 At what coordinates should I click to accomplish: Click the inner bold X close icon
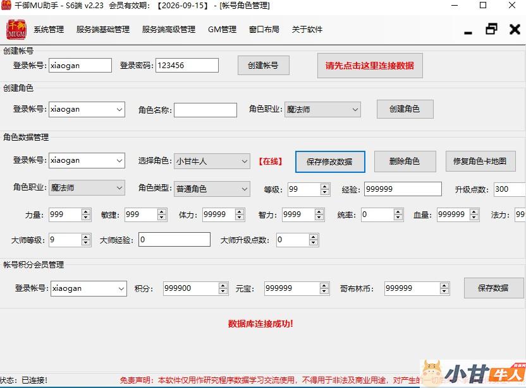(x=515, y=30)
